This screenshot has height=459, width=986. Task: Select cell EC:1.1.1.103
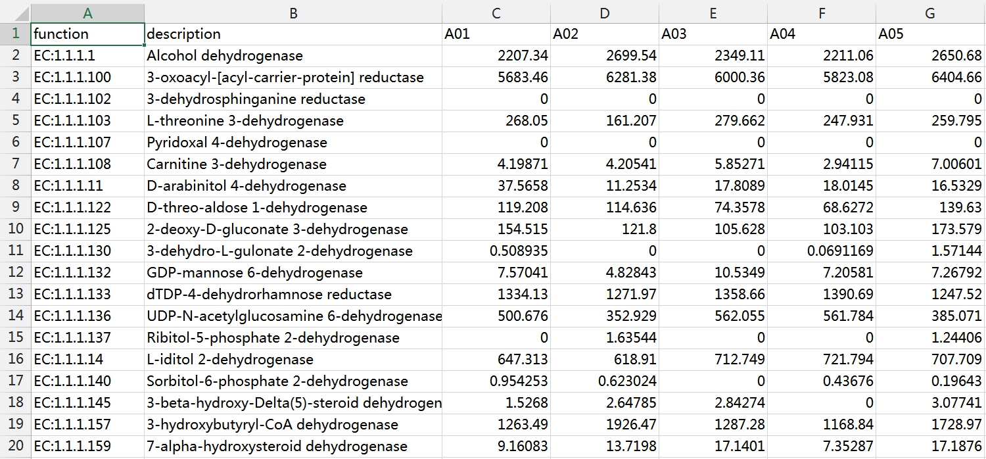(87, 121)
